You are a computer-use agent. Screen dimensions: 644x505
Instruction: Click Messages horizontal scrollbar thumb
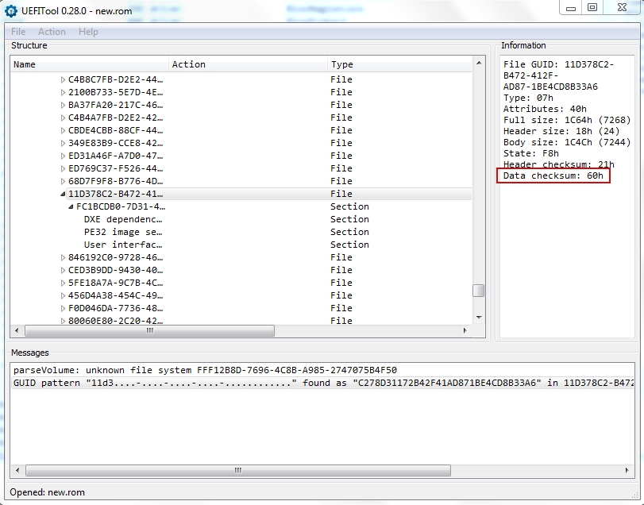coord(237,470)
